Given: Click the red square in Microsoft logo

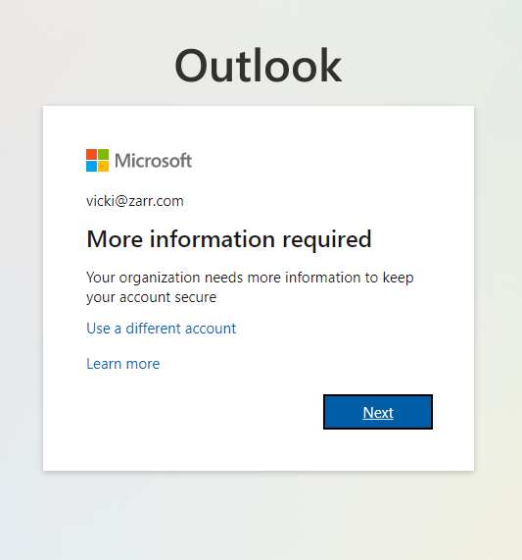Looking at the screenshot, I should pyautogui.click(x=91, y=154).
